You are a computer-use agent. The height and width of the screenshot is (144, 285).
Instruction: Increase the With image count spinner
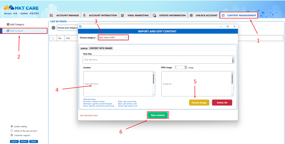point(186,66)
